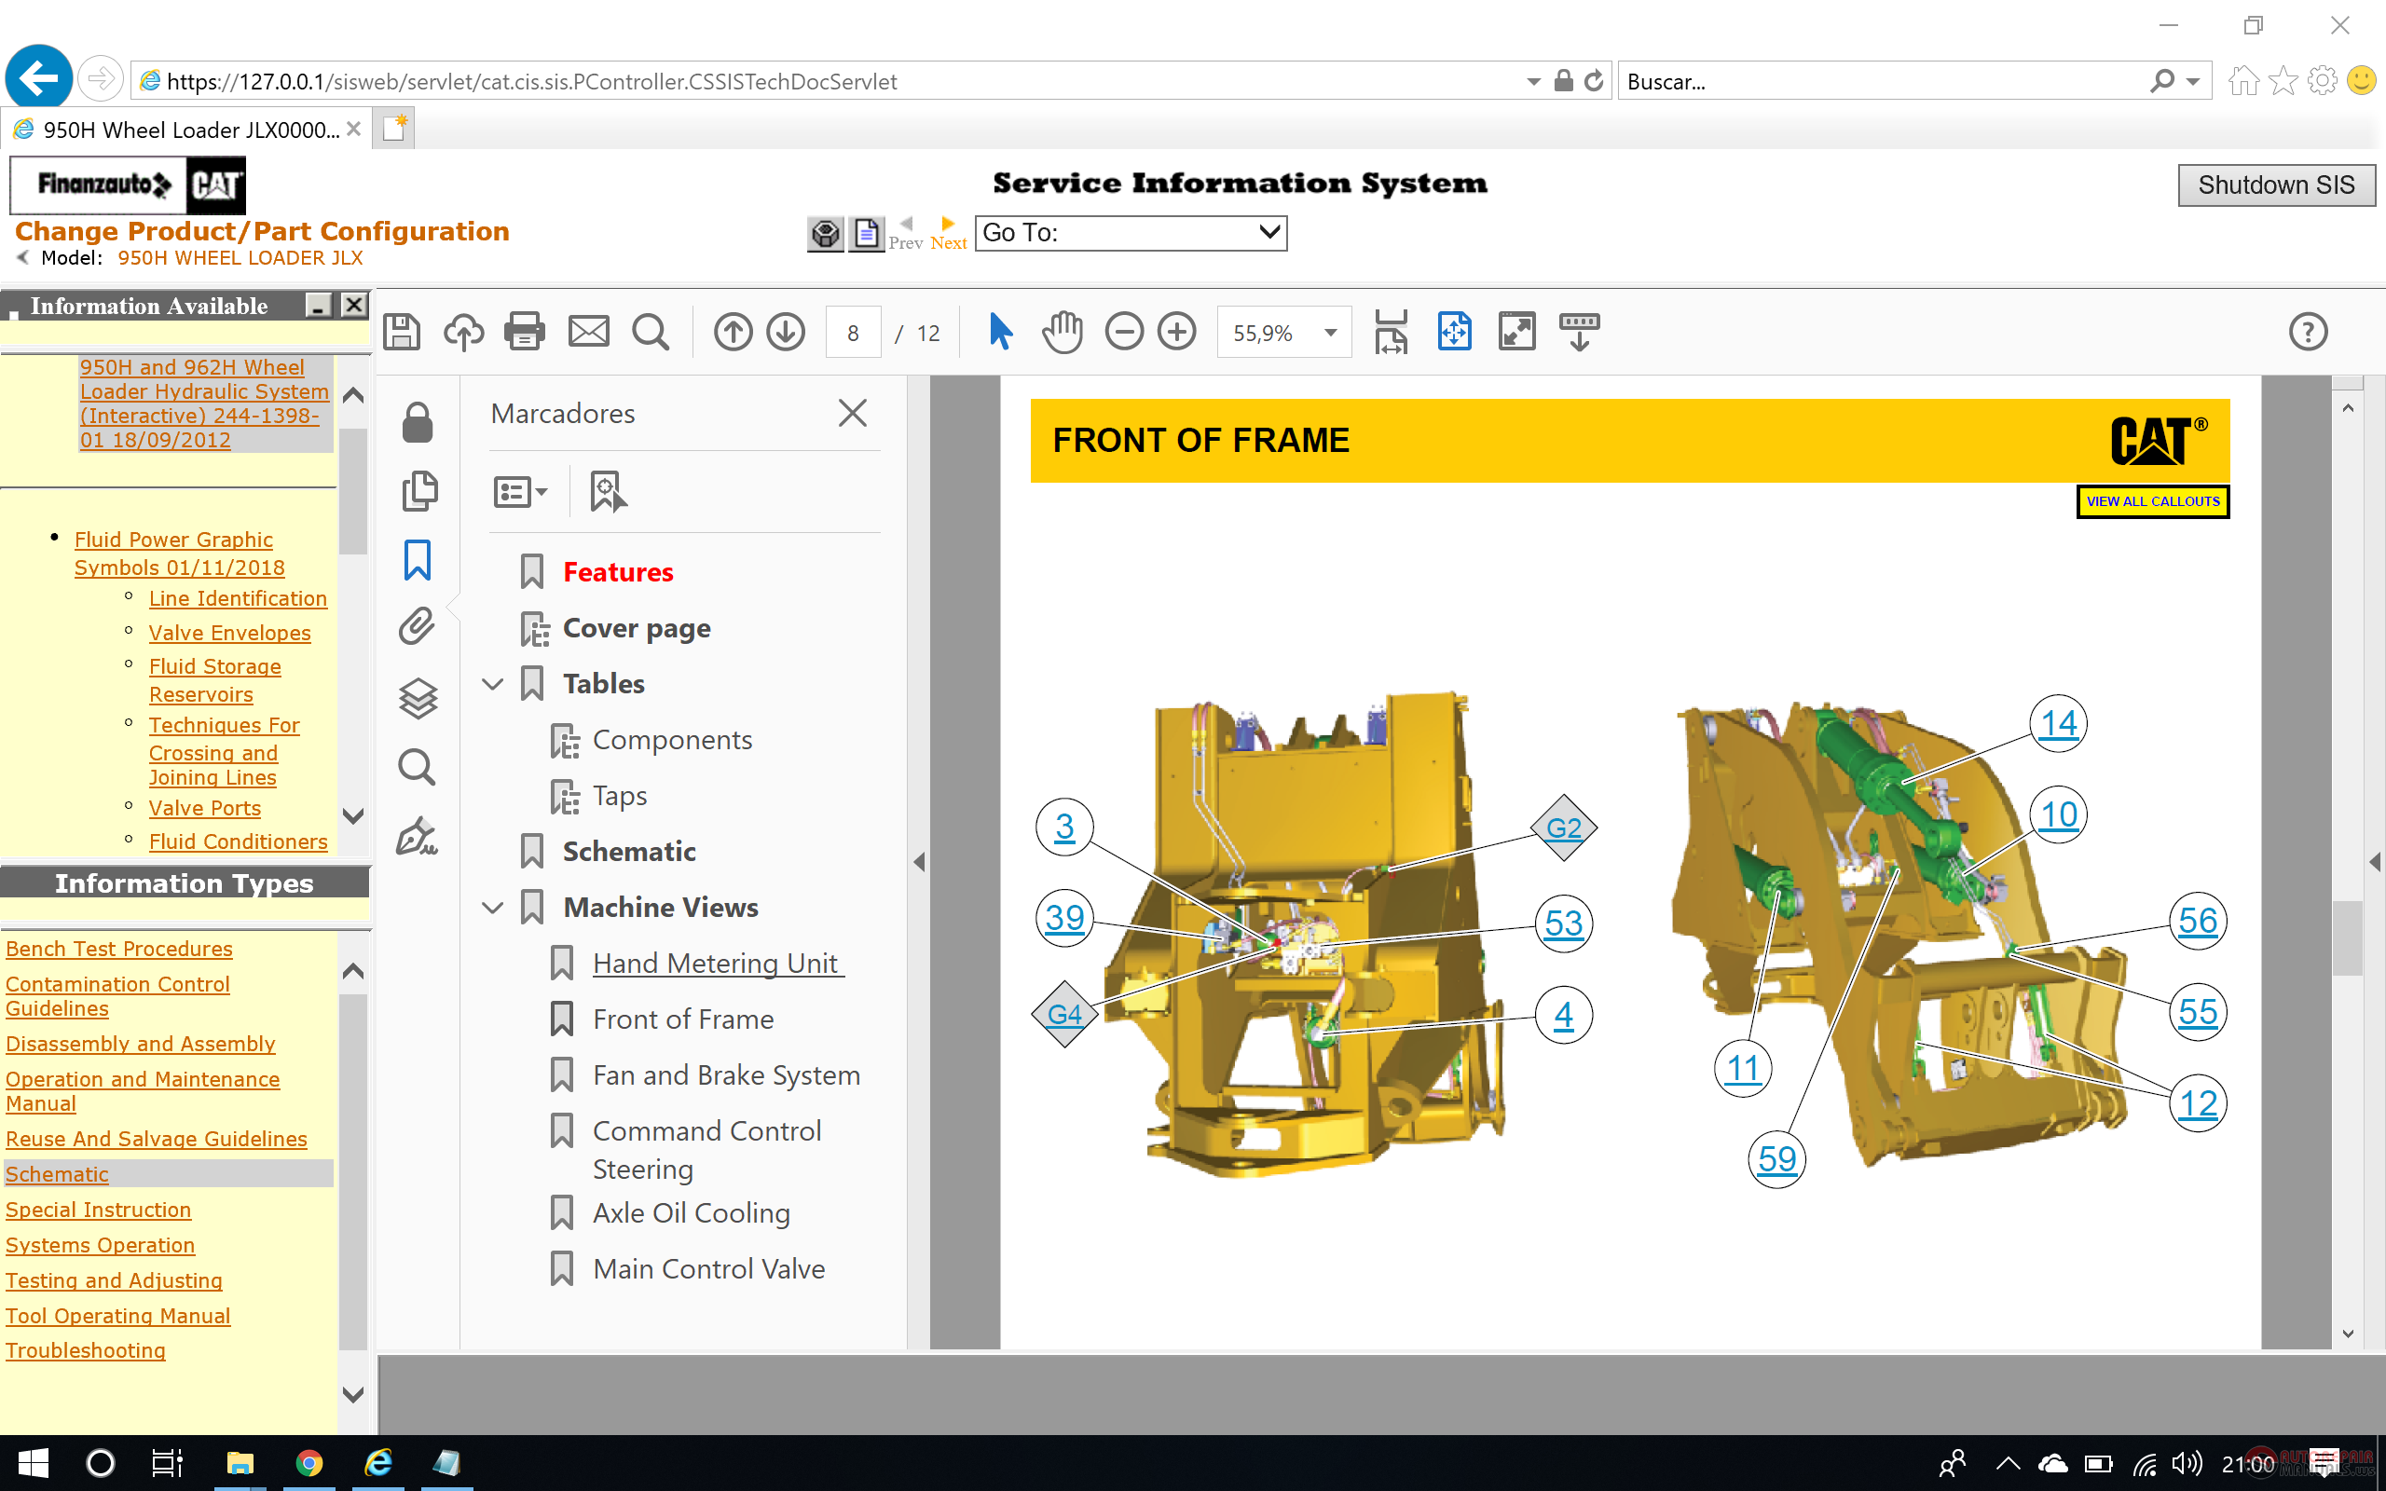Toggle the bookmarks panel icon

[418, 560]
